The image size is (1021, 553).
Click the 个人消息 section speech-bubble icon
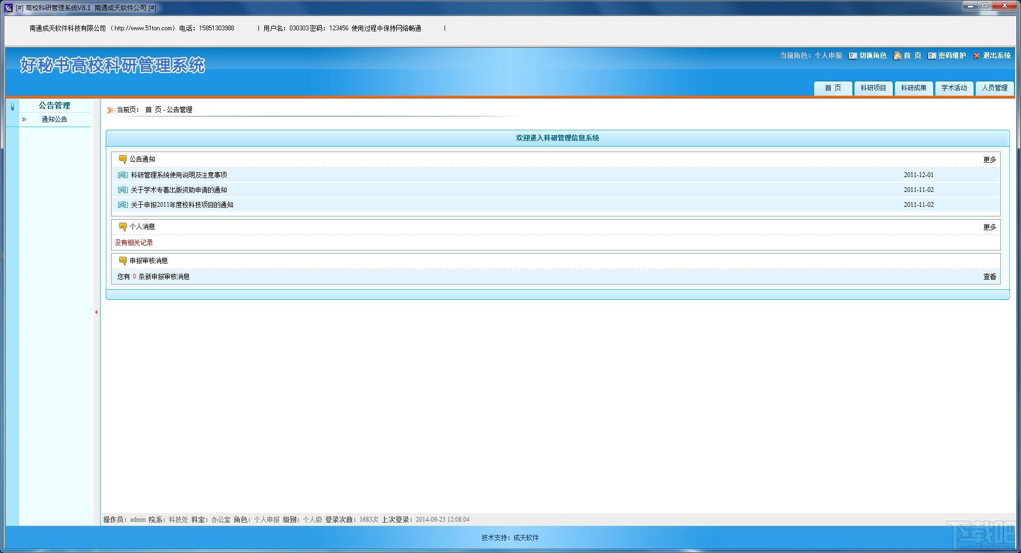coord(122,227)
